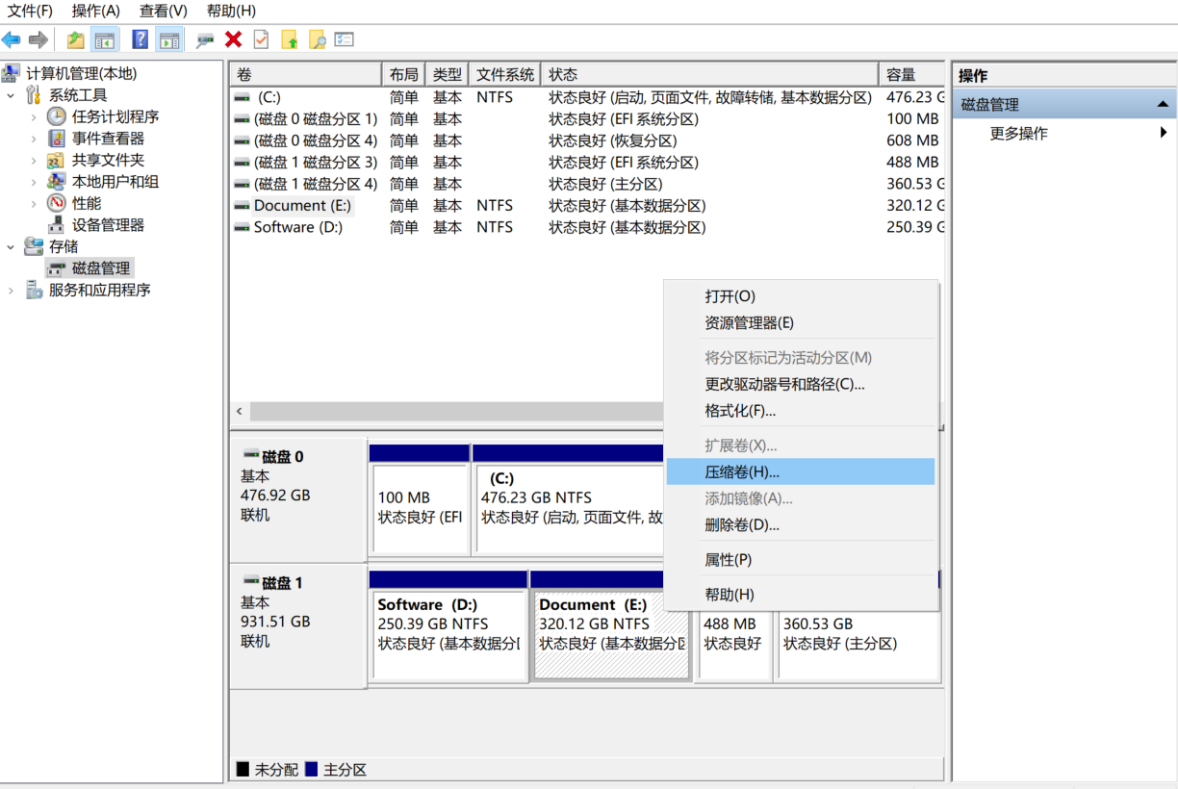The width and height of the screenshot is (1178, 789).
Task: Click the folder icon with green up arrow
Action: pyautogui.click(x=289, y=39)
